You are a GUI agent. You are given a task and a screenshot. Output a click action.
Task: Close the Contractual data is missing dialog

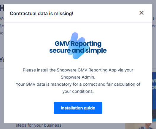(141, 13)
